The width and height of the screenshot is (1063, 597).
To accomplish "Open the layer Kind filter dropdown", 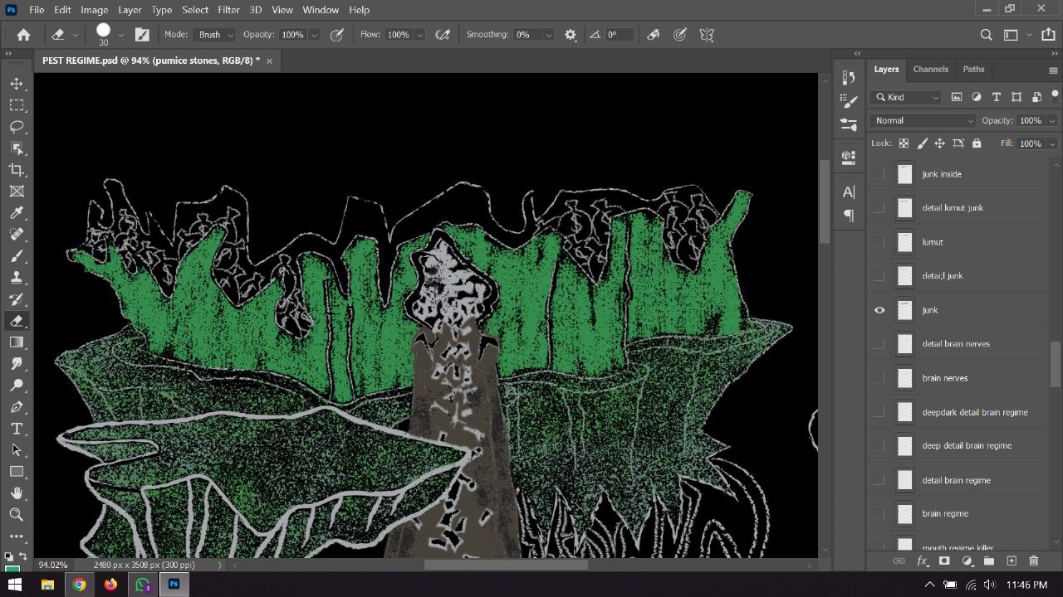I will point(907,97).
